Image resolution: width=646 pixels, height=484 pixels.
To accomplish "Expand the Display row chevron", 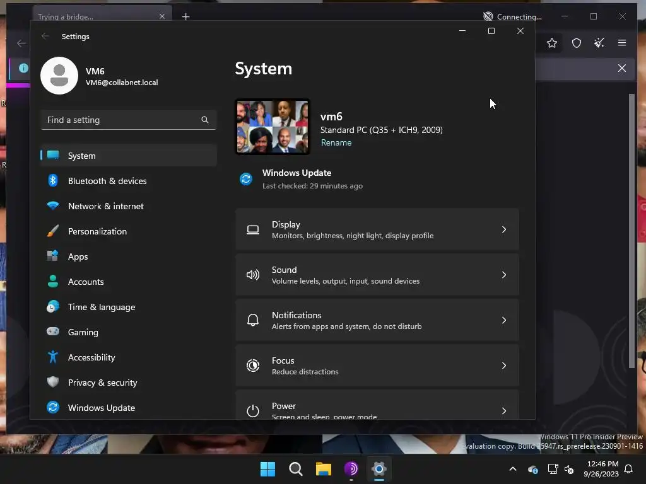I will [504, 229].
